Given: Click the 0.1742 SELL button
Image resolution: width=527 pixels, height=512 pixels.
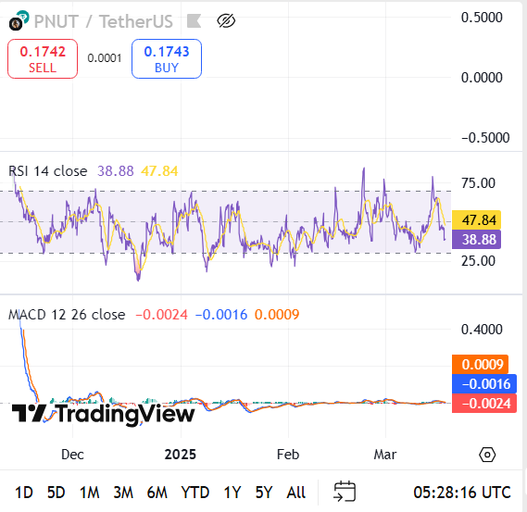Looking at the screenshot, I should (x=43, y=59).
